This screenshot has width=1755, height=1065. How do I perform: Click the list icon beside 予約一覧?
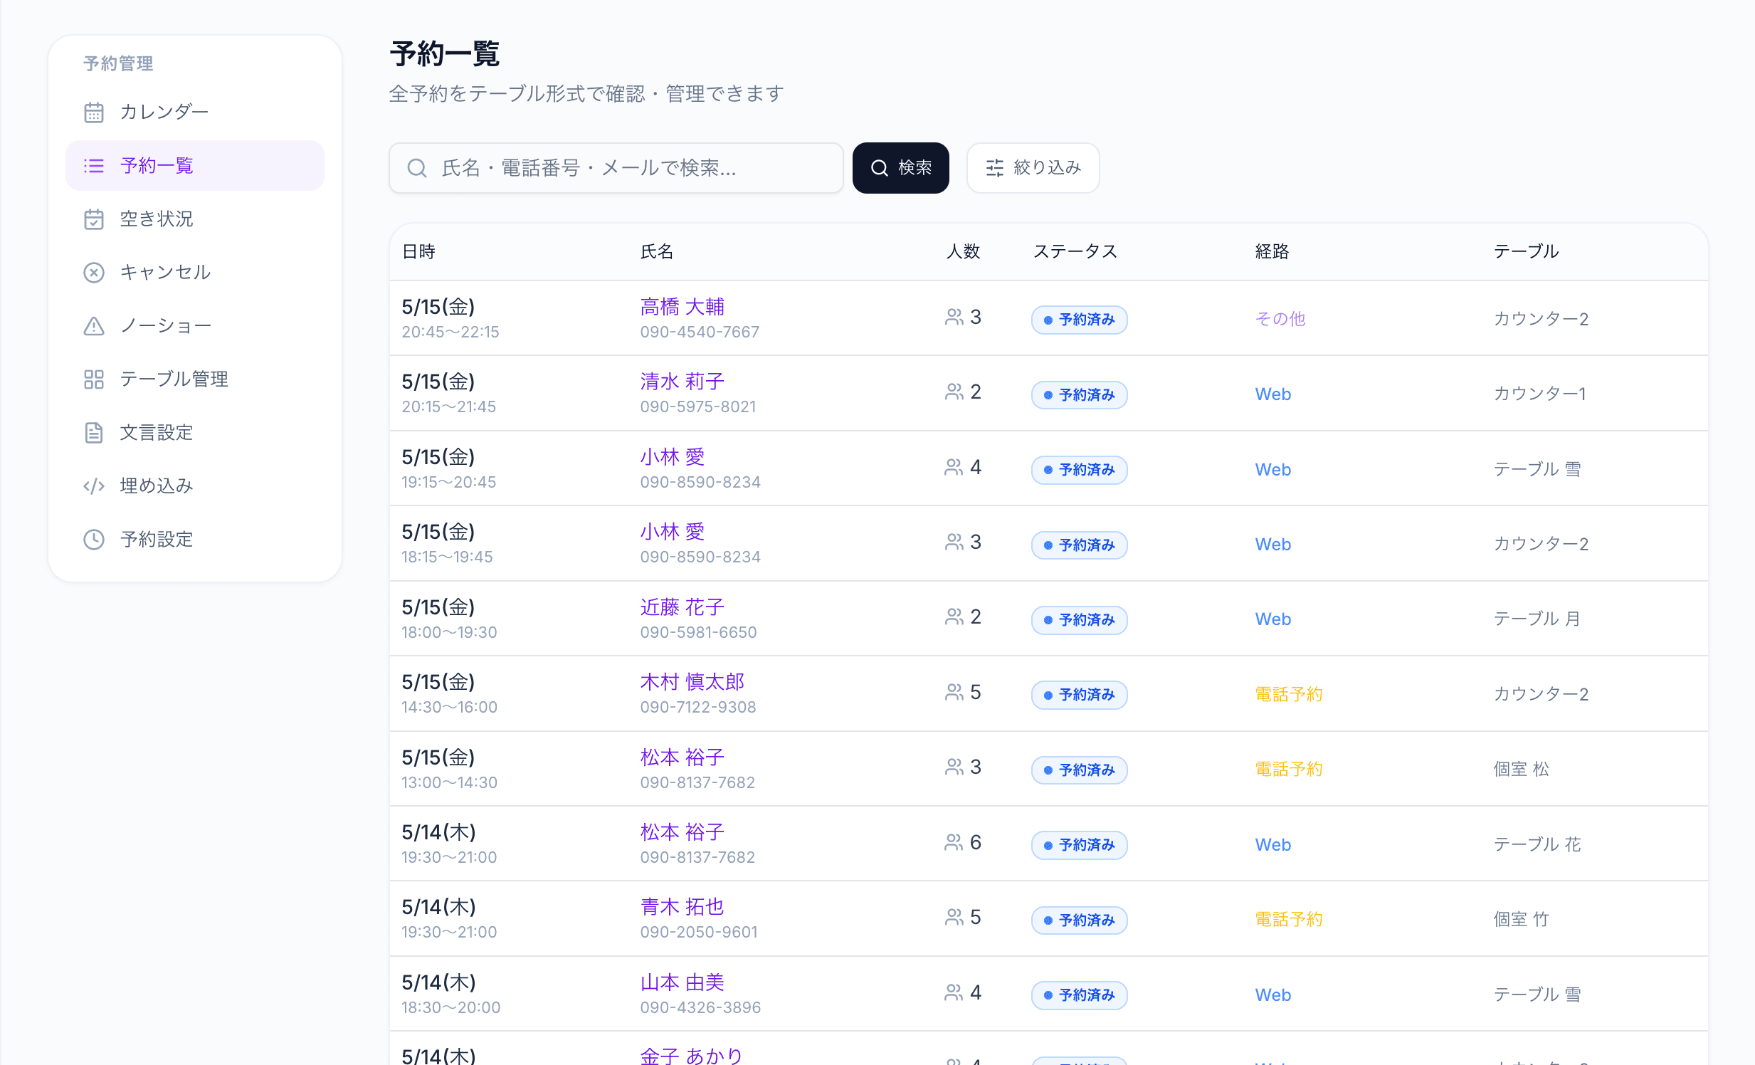pyautogui.click(x=93, y=166)
